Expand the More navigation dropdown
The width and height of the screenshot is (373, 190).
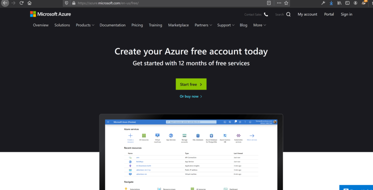259,25
